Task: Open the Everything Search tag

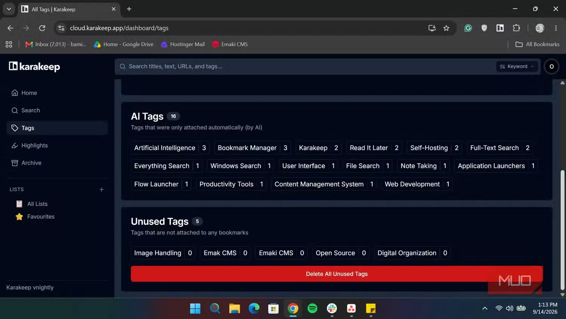Action: 166,166
